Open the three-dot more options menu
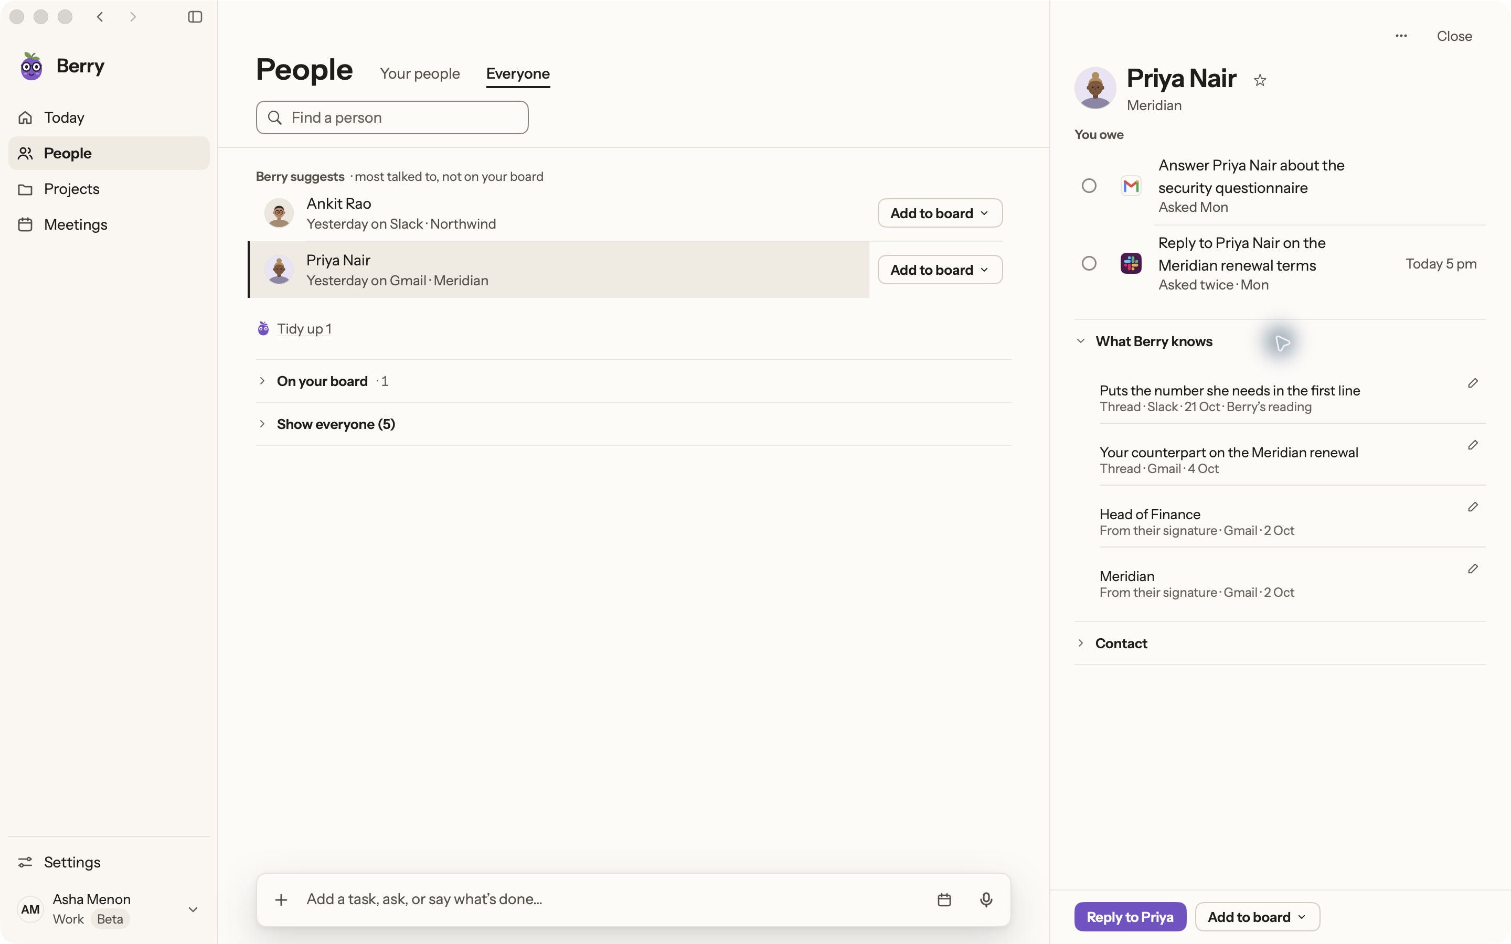The image size is (1511, 944). 1401,36
